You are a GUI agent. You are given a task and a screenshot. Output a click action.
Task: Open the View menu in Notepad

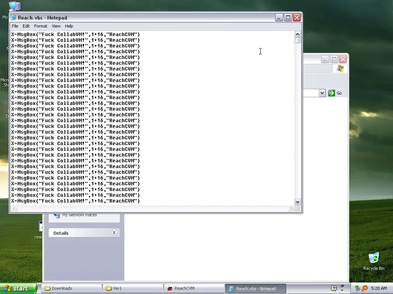(56, 26)
